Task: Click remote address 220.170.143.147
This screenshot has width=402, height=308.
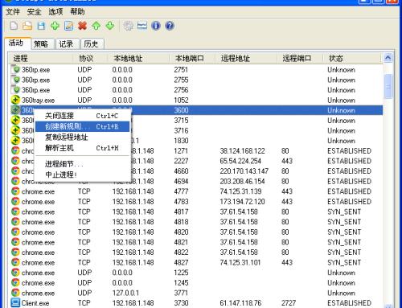Action: pyautogui.click(x=244, y=171)
